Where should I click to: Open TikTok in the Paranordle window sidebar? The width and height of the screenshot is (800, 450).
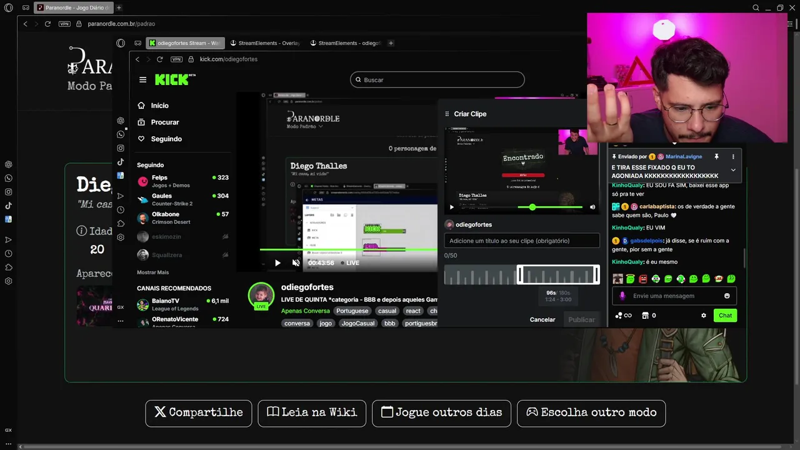9,206
